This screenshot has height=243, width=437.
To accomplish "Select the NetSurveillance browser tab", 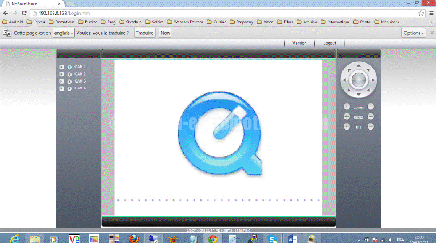I will (32, 4).
